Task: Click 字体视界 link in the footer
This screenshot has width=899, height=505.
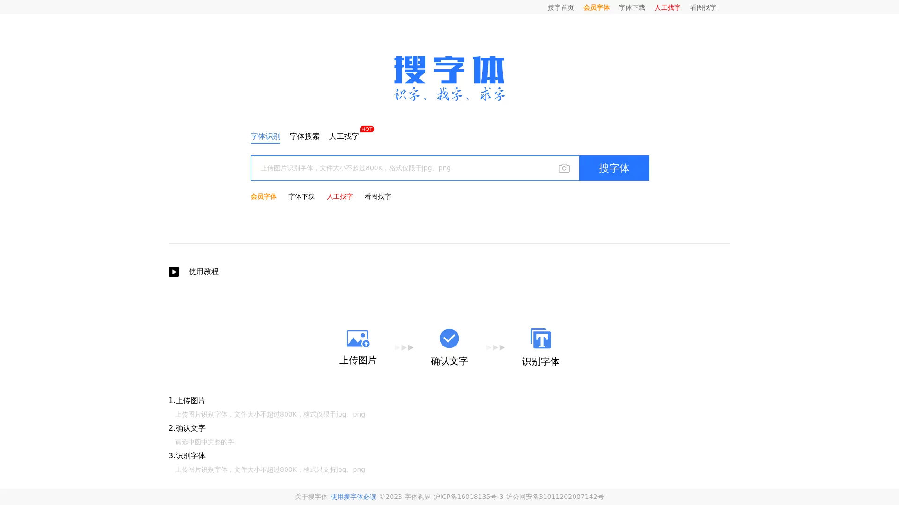Action: click(x=418, y=497)
